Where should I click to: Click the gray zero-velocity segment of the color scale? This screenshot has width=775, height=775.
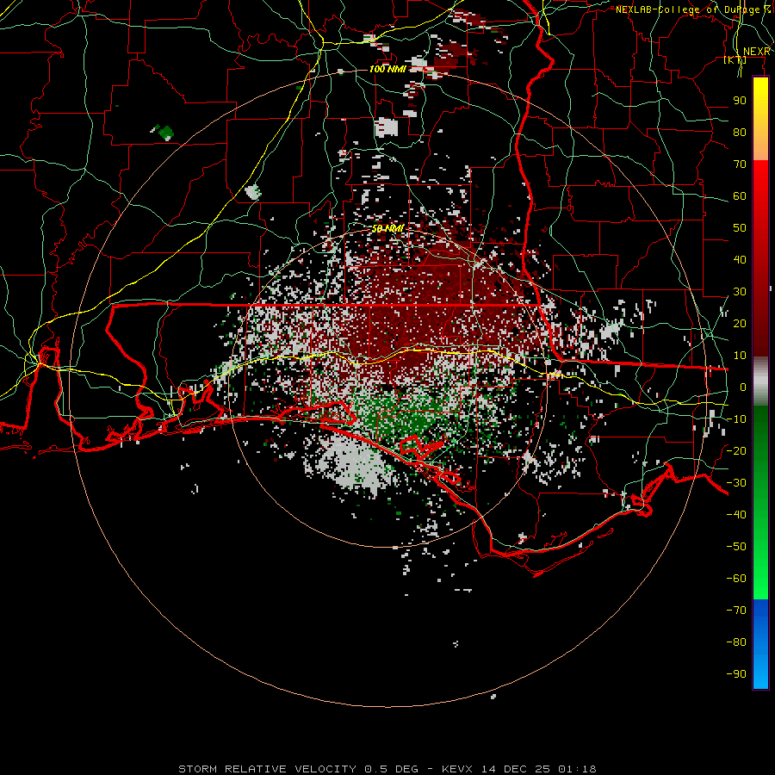point(760,381)
